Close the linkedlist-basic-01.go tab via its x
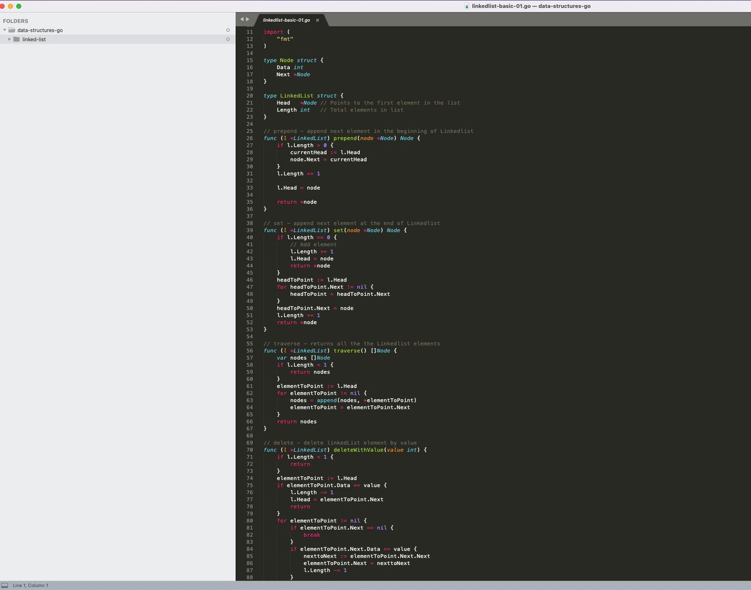This screenshot has height=590, width=751. pyautogui.click(x=317, y=19)
